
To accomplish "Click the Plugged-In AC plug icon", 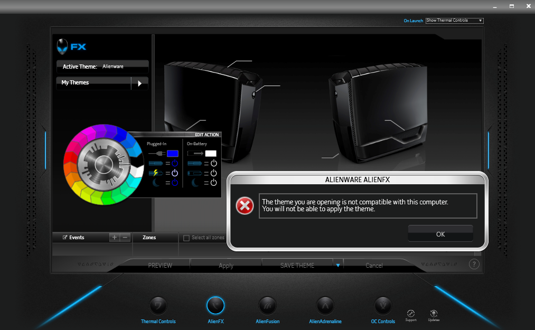I will [157, 154].
